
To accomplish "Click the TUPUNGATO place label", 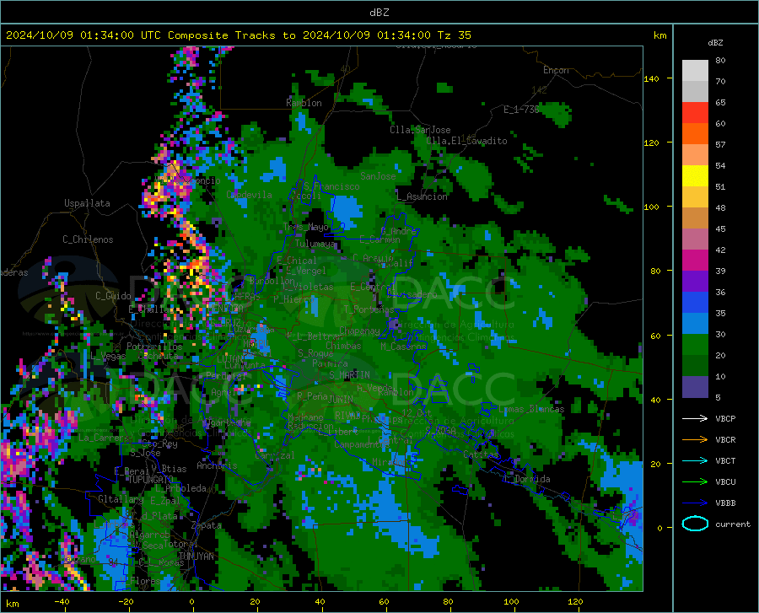I will (150, 480).
